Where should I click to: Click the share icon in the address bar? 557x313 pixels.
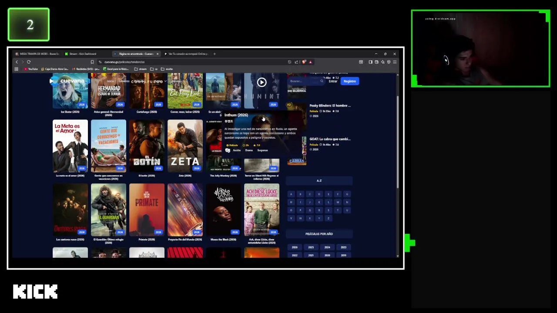click(x=296, y=62)
